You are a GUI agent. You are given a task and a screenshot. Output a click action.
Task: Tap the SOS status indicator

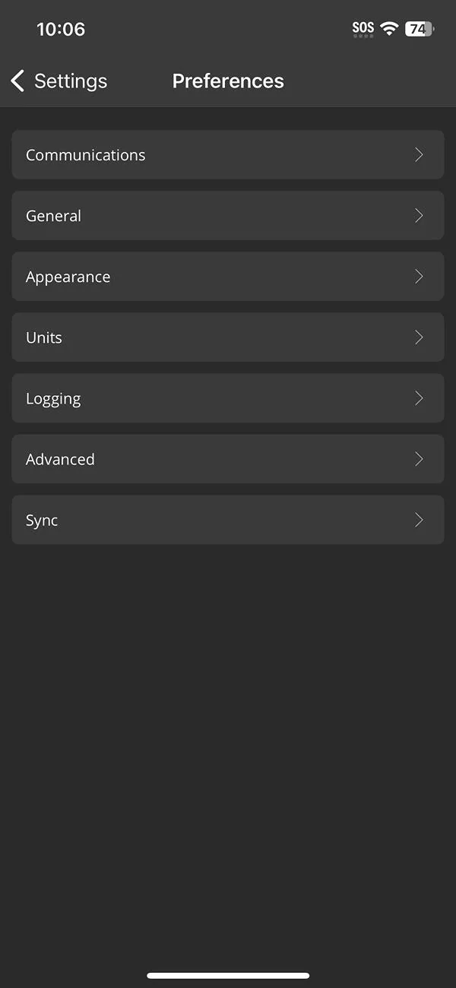(x=363, y=29)
